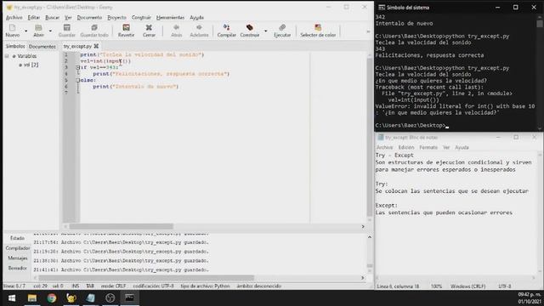Screen dimensions: 544x306
Task: Switch to the Mensajes message tab
Action: [17, 258]
